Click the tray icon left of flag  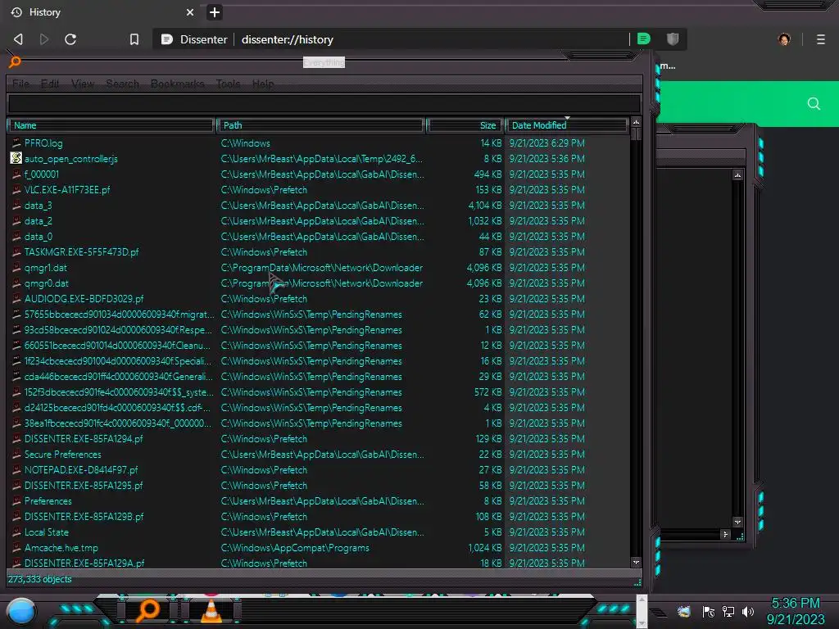coord(684,611)
